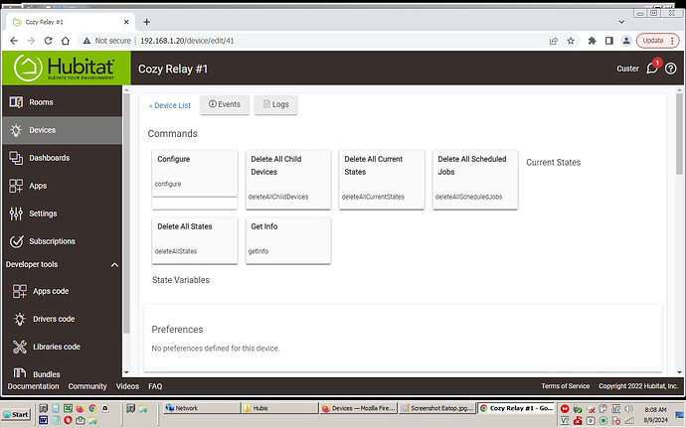Click the address bar URL
686x428 pixels.
(x=187, y=41)
